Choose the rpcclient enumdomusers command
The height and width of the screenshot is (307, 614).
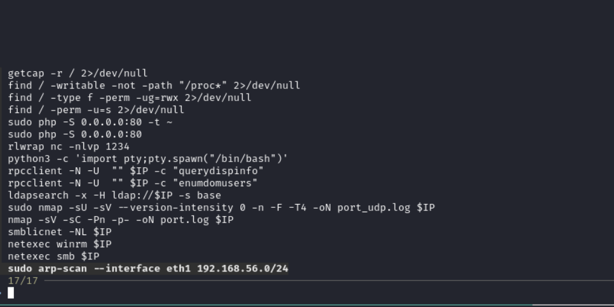click(x=133, y=183)
